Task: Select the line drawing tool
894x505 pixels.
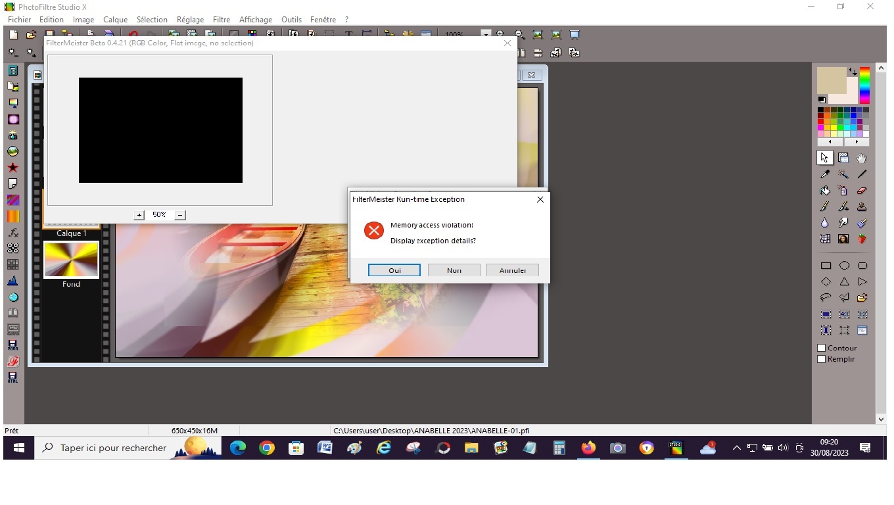Action: 862,174
